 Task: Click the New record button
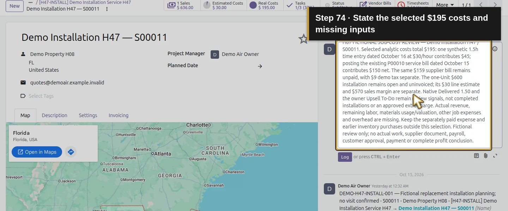14,6
